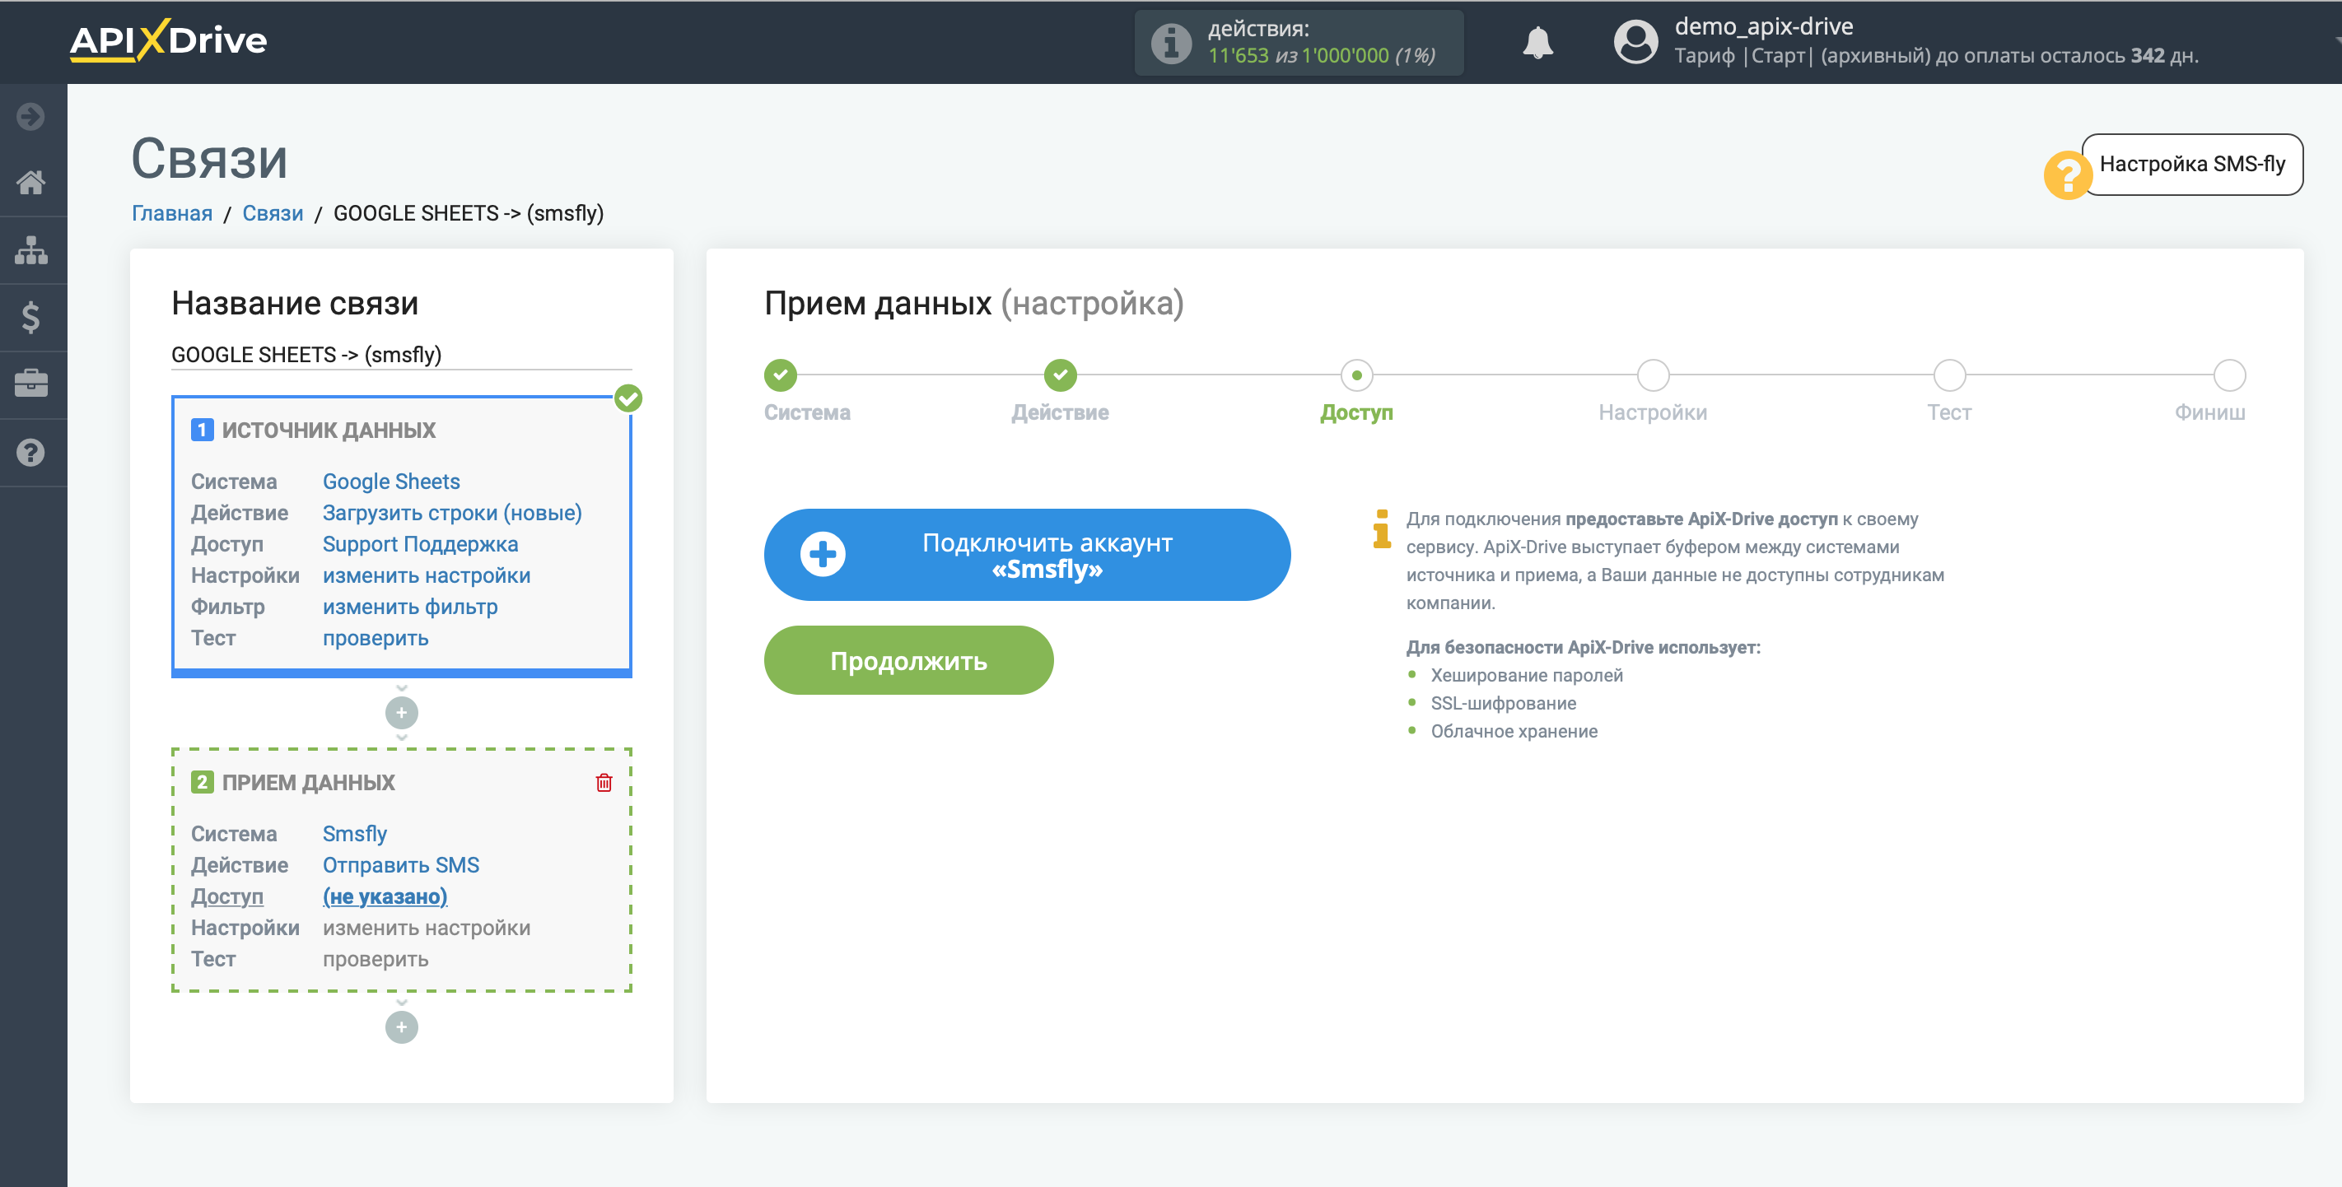The image size is (2342, 1187).
Task: Click receiver 'проверить' text
Action: [x=376, y=959]
